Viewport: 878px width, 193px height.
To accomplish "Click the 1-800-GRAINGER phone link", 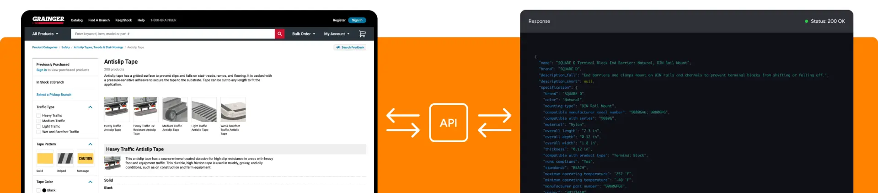I will [x=163, y=20].
